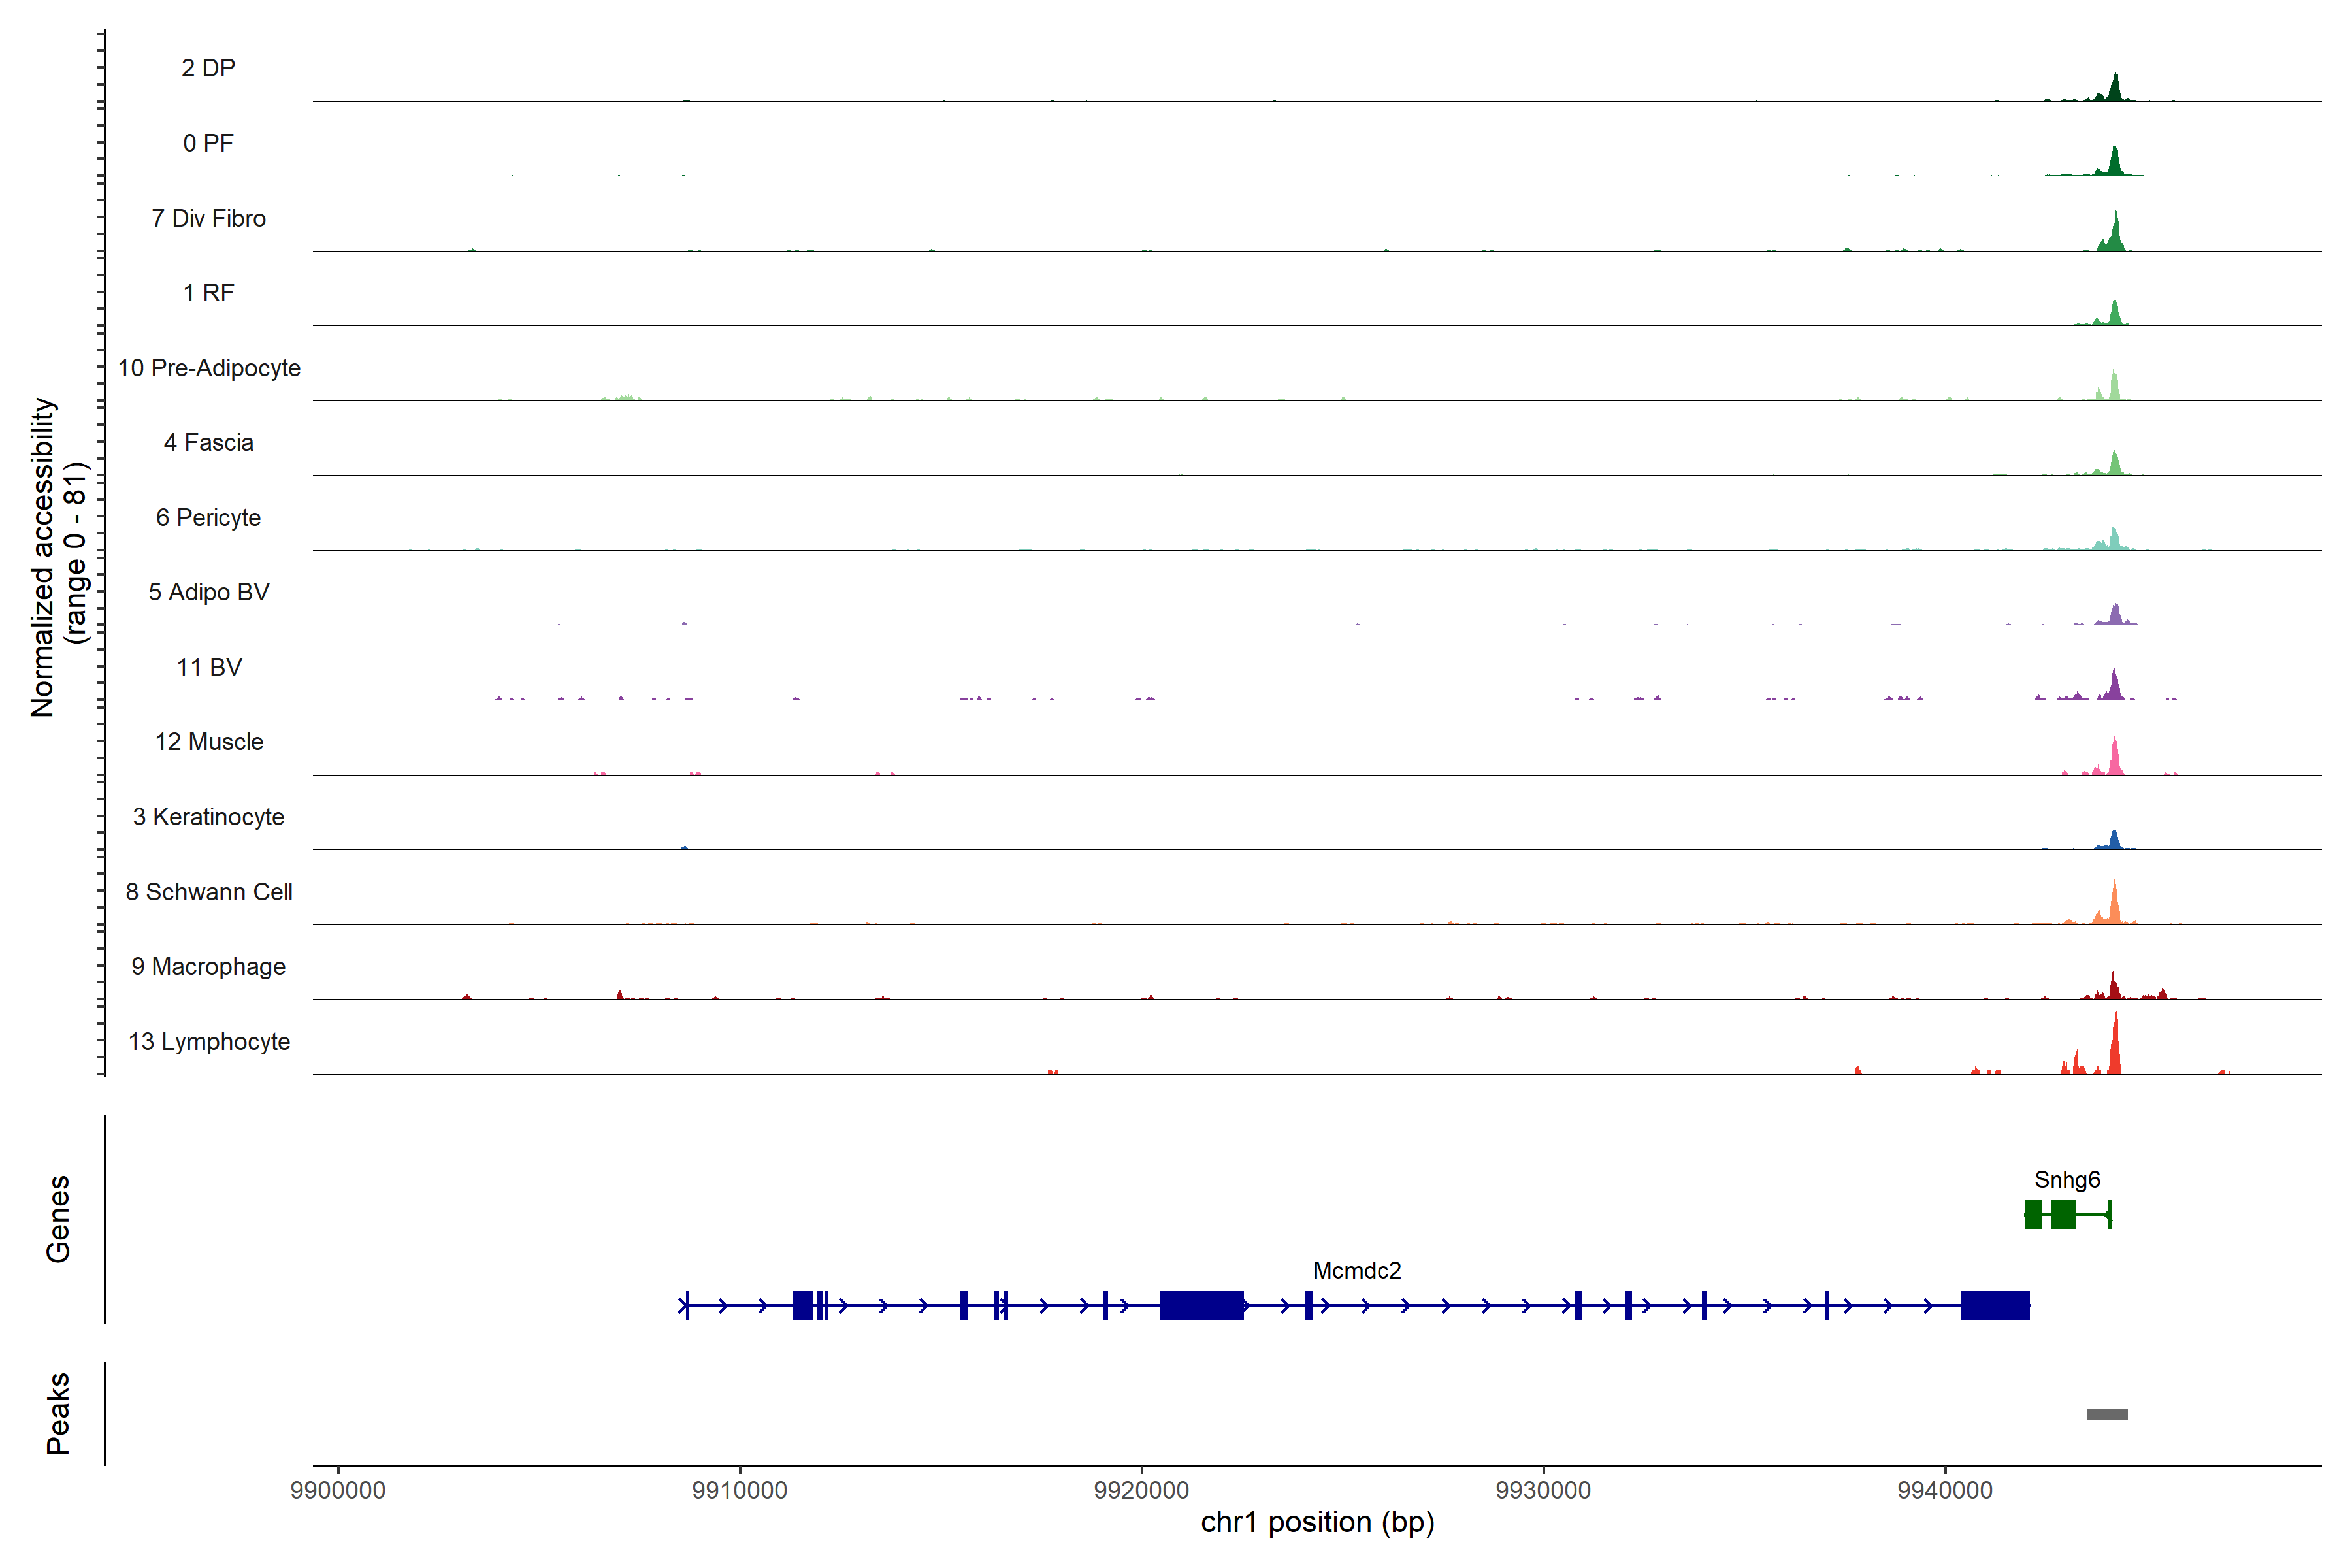Click the 9900000 x-axis tick label
The width and height of the screenshot is (2352, 1568).
338,1490
